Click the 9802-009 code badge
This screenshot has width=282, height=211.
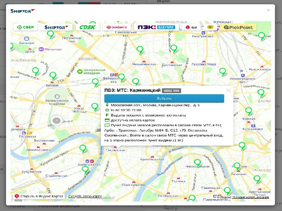point(171,91)
